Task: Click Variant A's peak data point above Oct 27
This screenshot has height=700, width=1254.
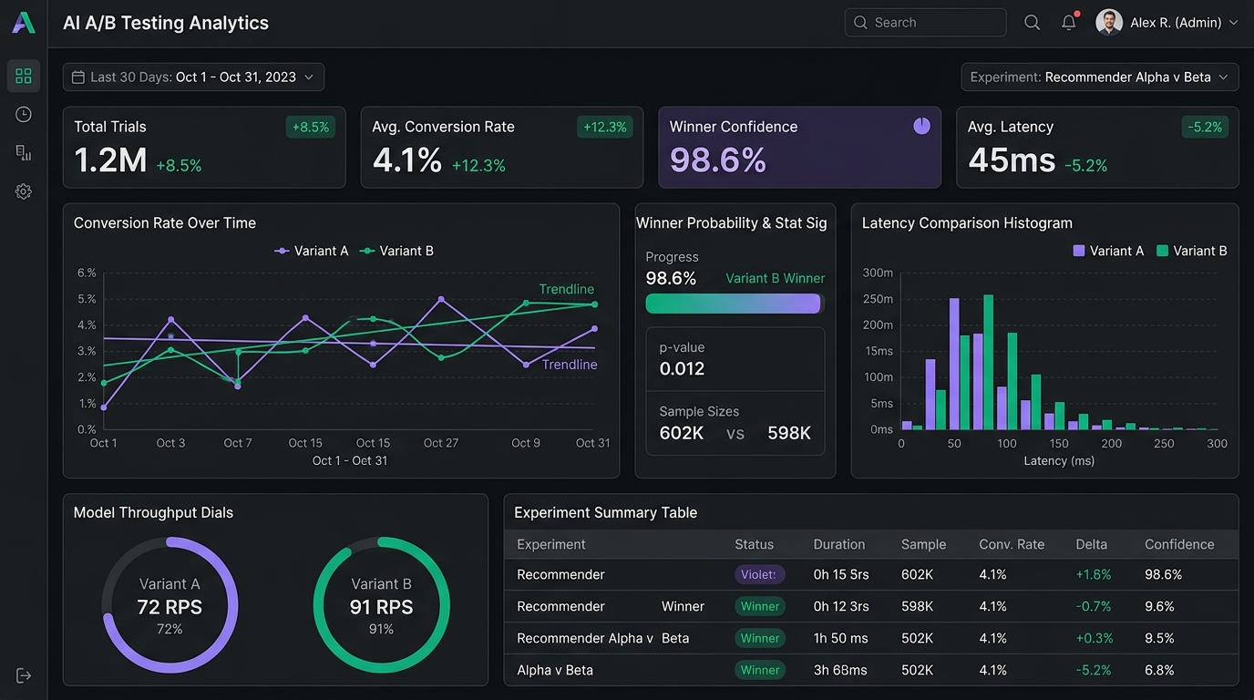Action: tap(441, 299)
